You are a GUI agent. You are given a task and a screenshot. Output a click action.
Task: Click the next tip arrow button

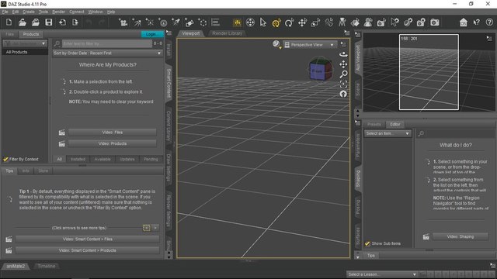155,228
